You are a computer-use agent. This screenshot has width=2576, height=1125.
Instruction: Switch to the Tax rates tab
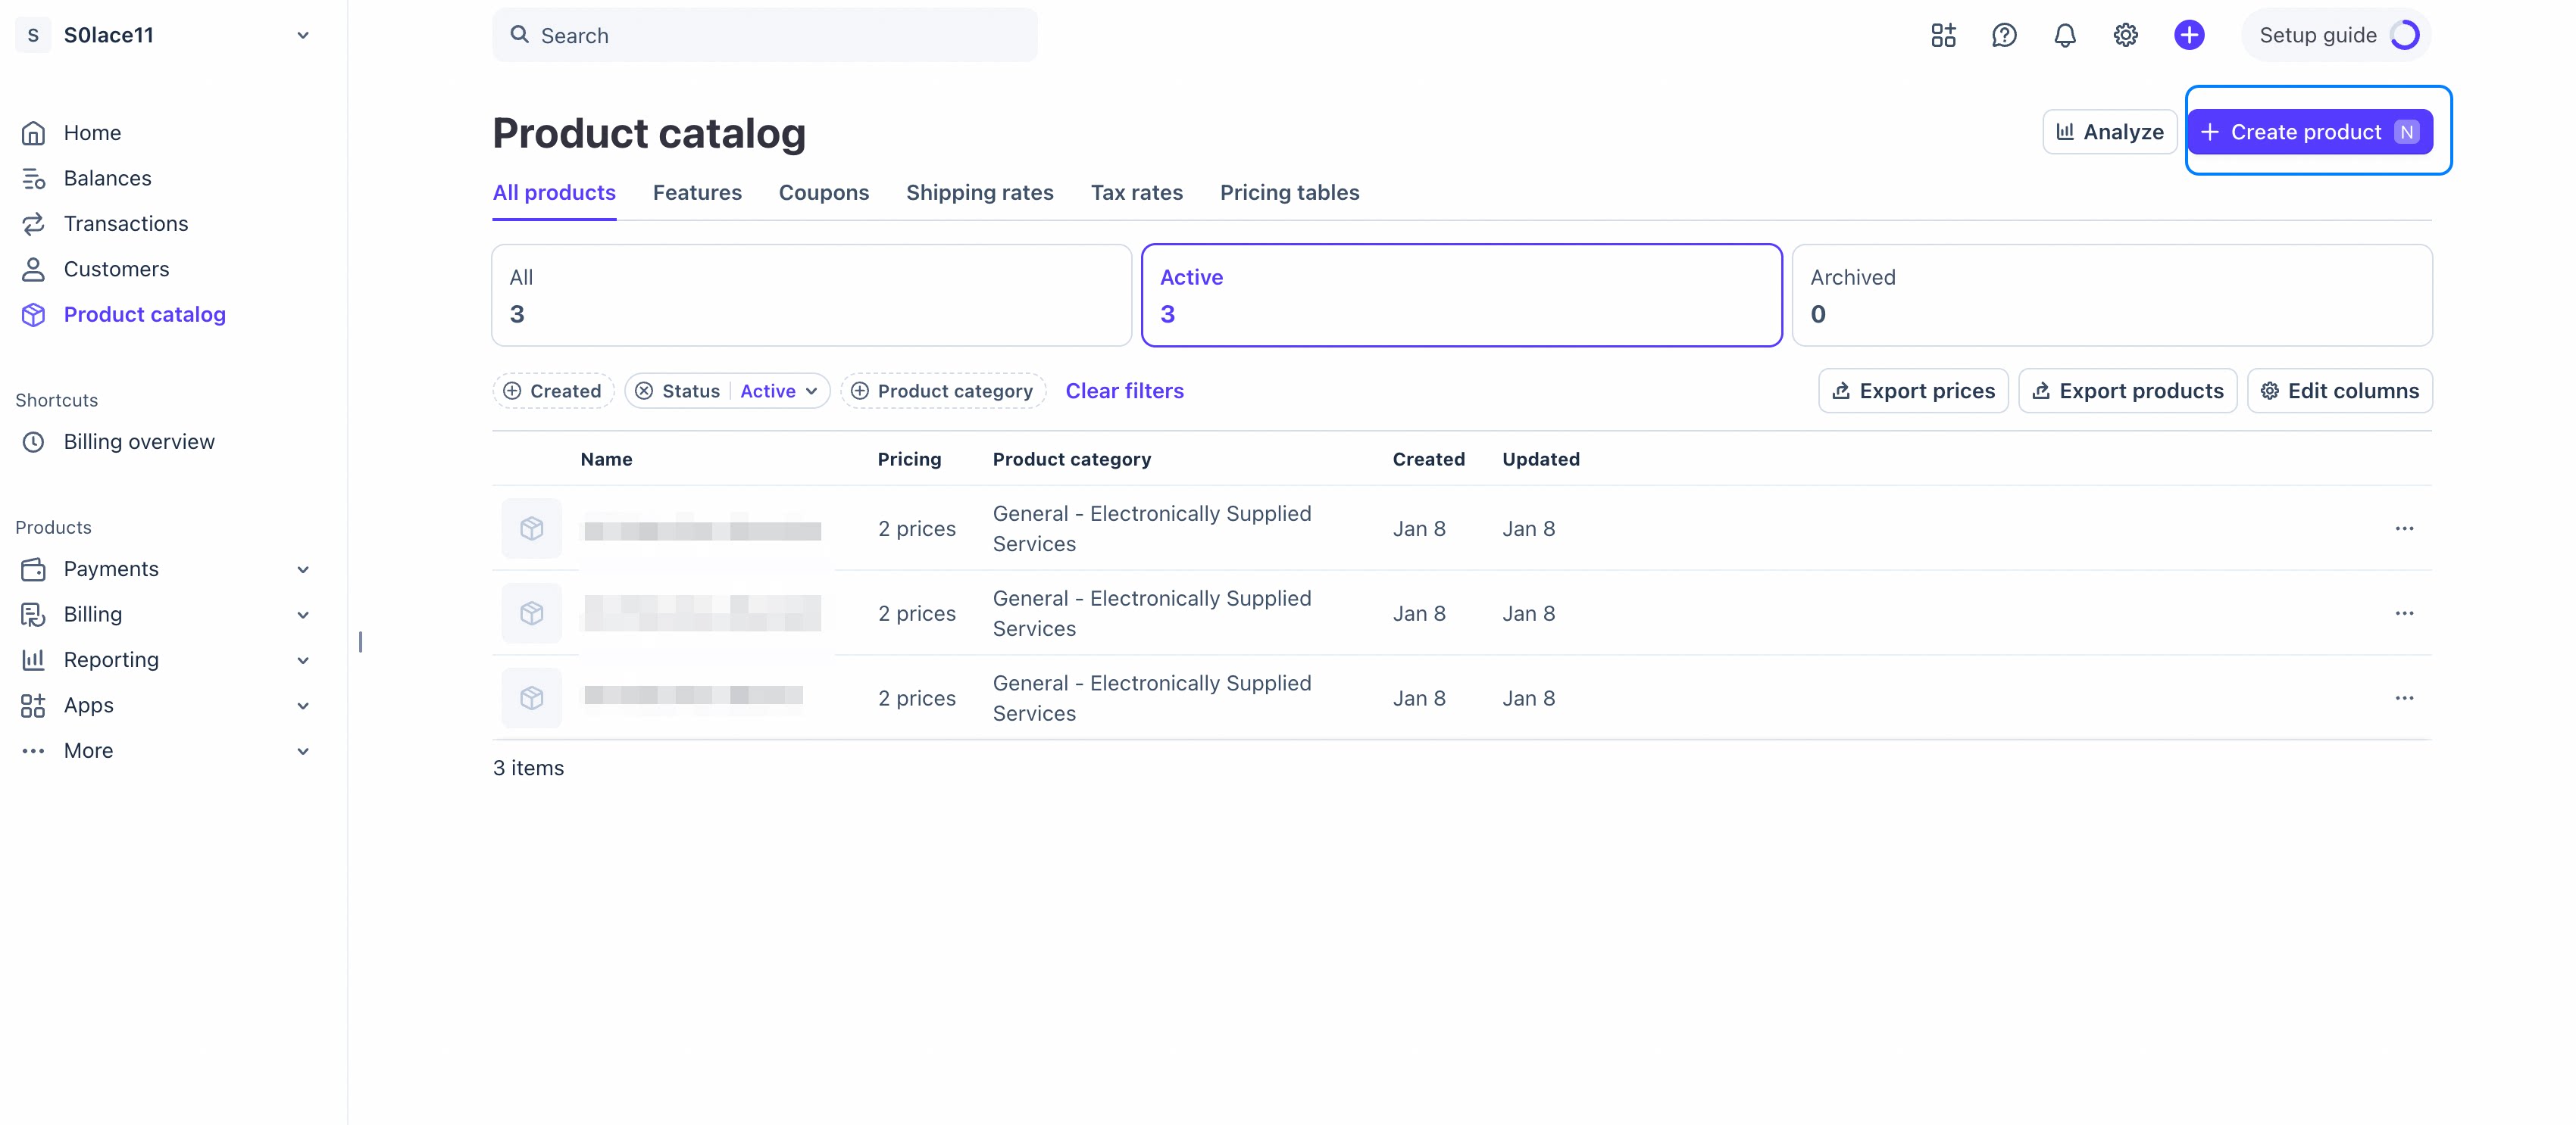click(x=1137, y=193)
